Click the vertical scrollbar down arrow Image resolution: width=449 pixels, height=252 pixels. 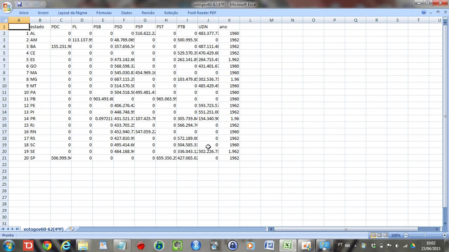446,224
